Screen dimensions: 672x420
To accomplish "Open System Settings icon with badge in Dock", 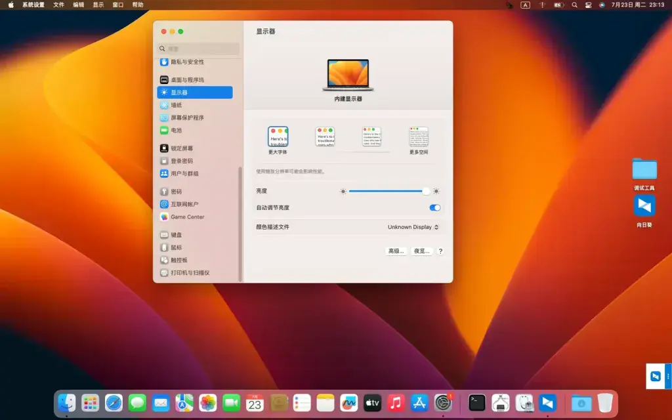I will [x=443, y=403].
